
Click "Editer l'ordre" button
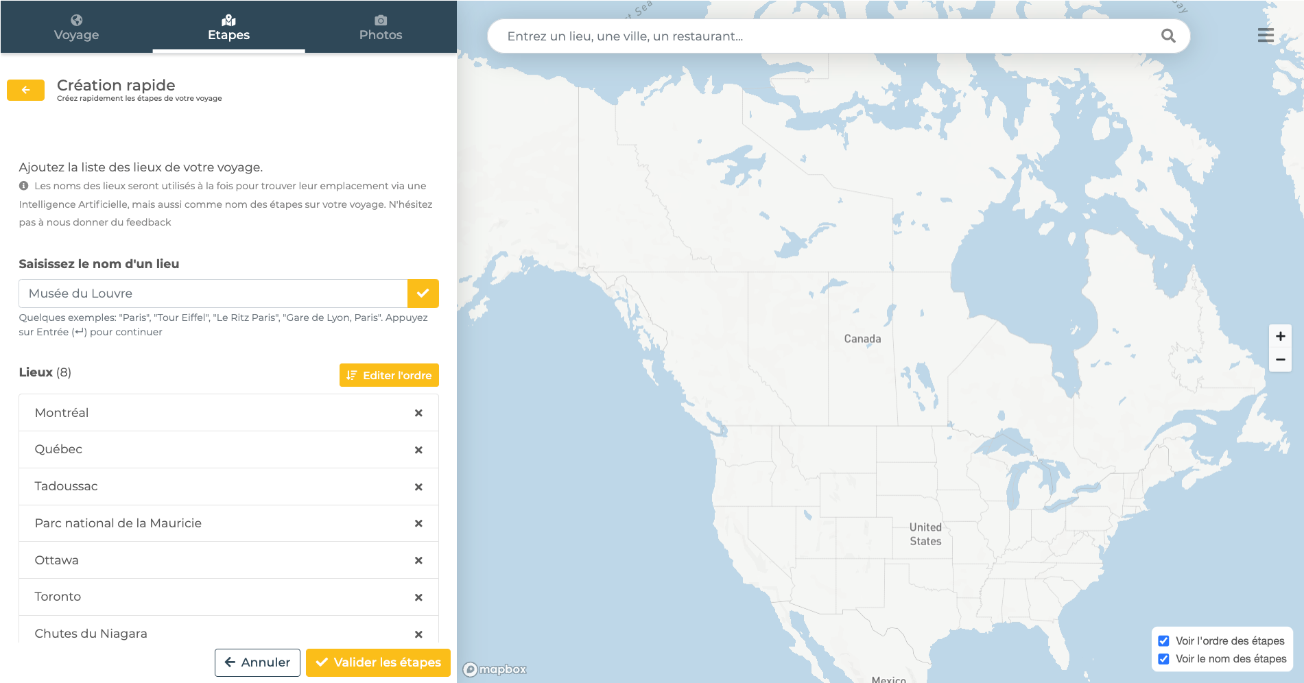pyautogui.click(x=389, y=375)
